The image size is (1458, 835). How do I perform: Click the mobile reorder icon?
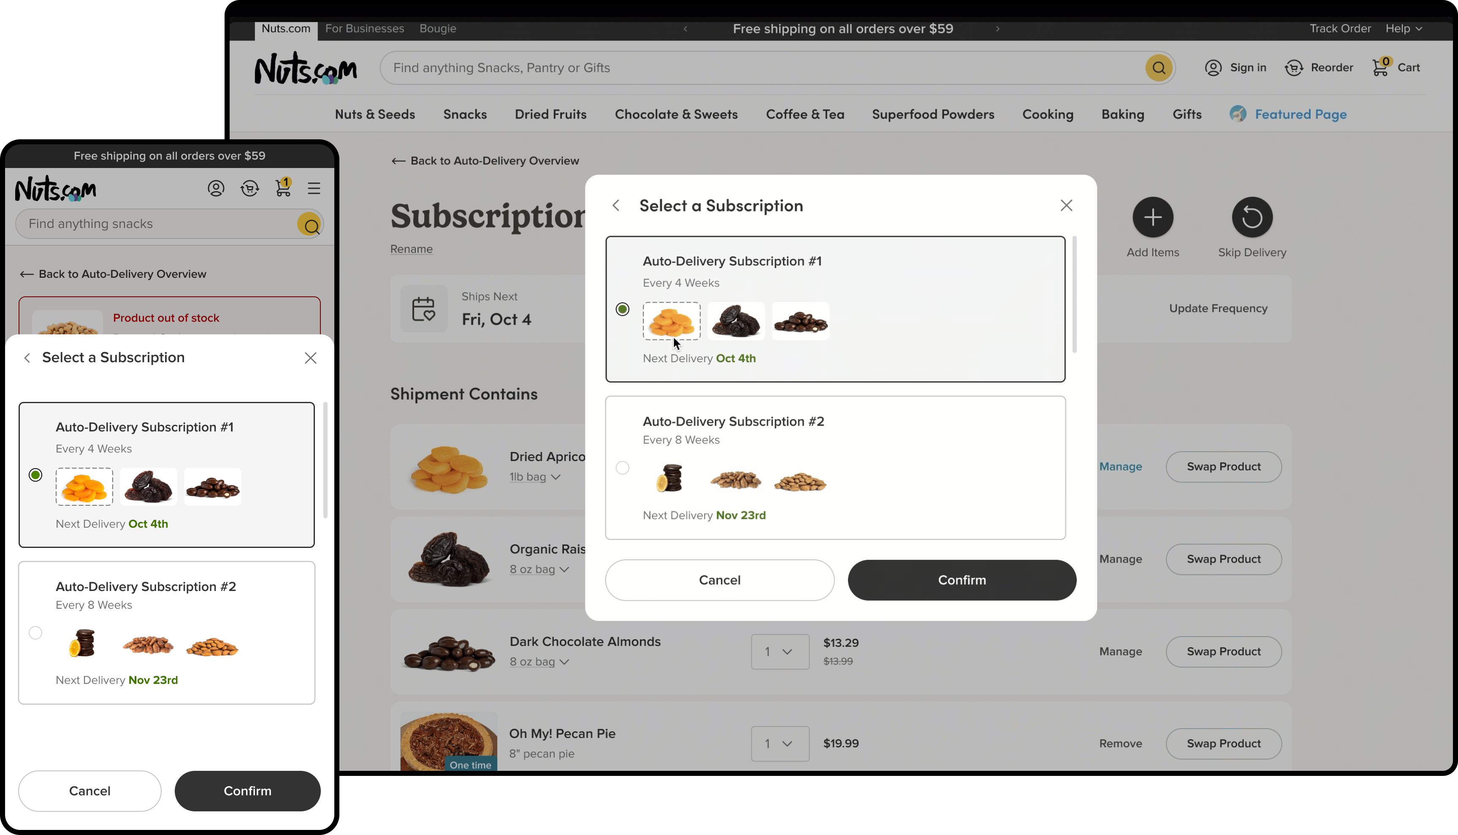tap(250, 188)
